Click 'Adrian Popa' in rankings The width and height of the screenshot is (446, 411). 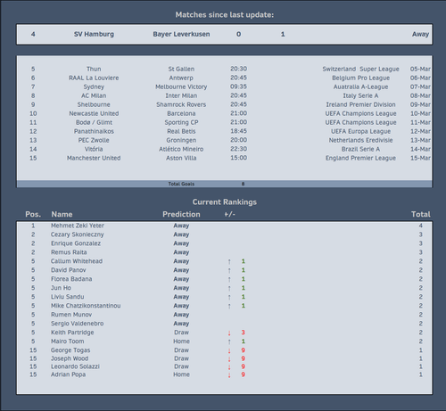coord(69,374)
